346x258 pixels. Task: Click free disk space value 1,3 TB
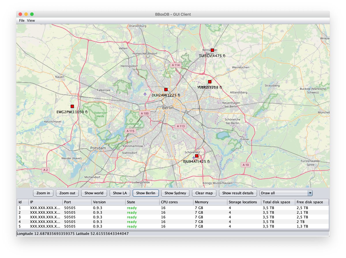(x=302, y=226)
